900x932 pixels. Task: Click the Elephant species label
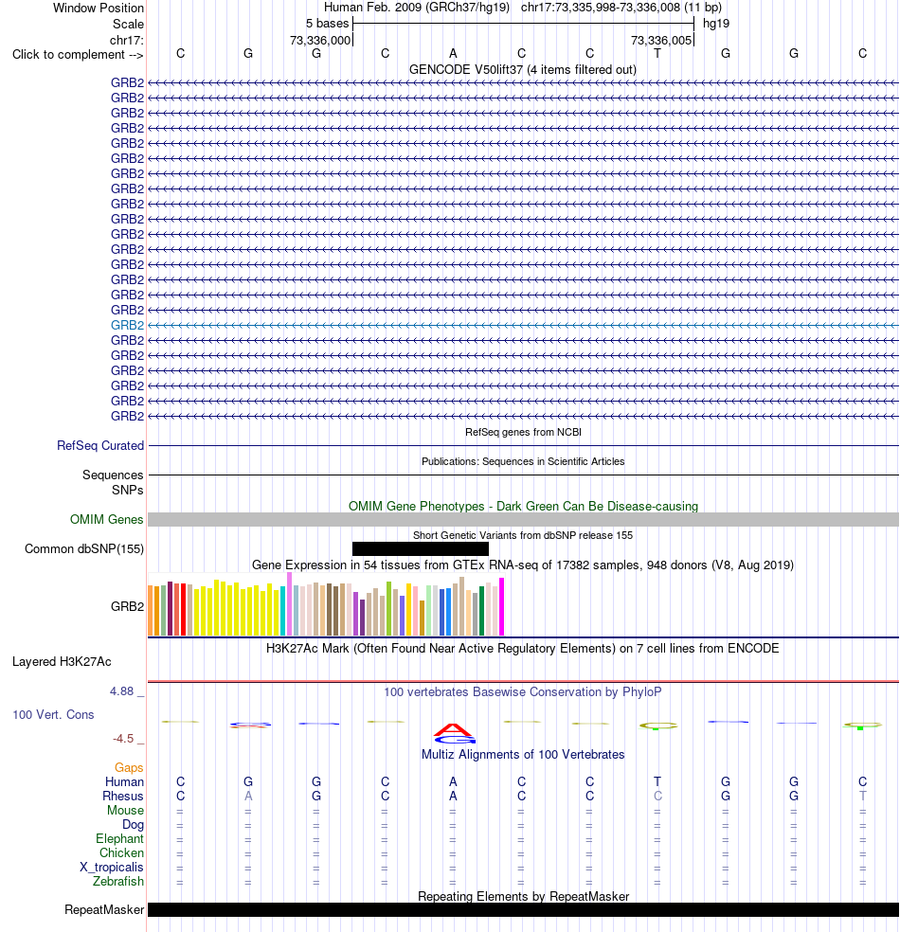click(x=119, y=838)
